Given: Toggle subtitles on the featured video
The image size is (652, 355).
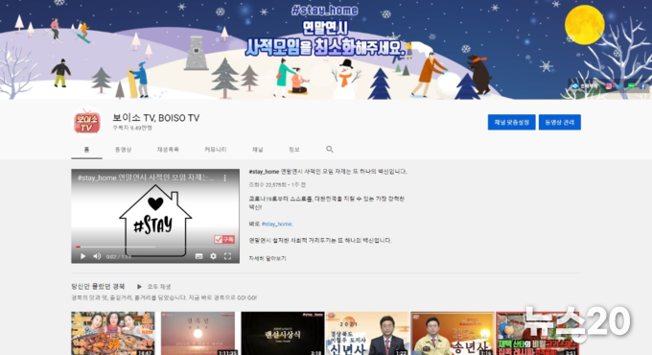Looking at the screenshot, I should pyautogui.click(x=199, y=256).
